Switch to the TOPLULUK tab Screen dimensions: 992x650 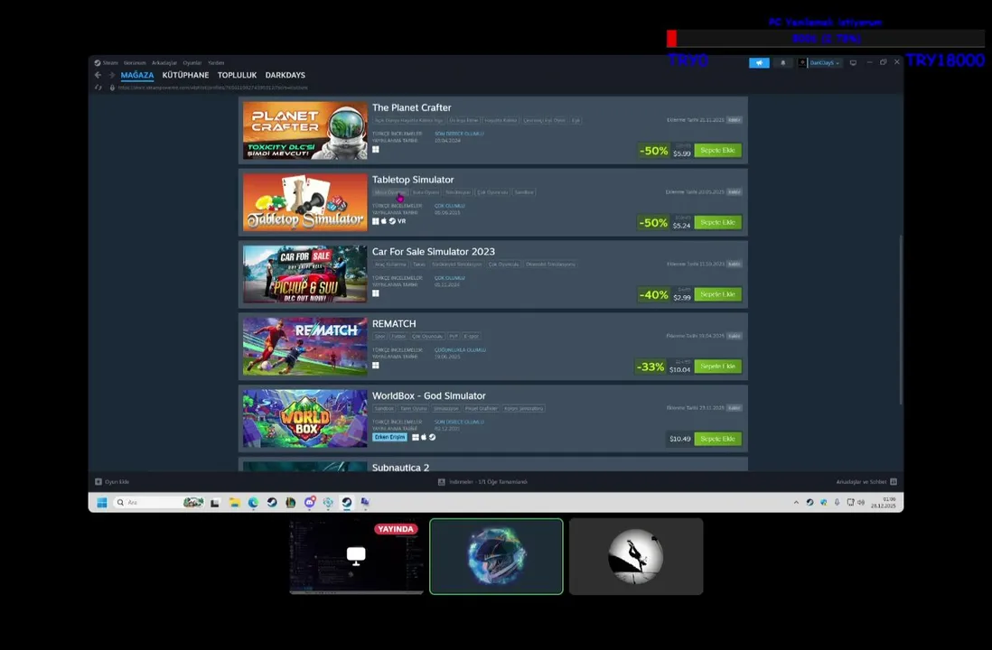(x=238, y=75)
